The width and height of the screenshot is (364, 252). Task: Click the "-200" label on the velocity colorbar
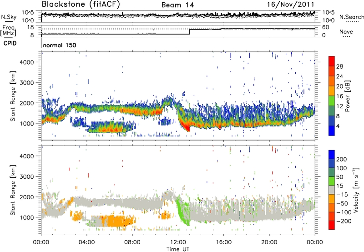(x=344, y=221)
